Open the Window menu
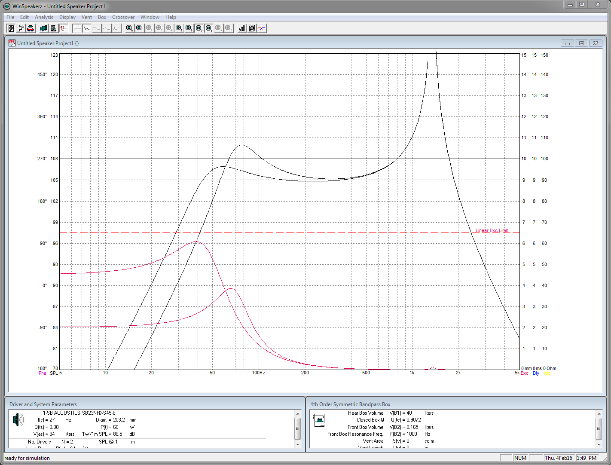 point(150,17)
